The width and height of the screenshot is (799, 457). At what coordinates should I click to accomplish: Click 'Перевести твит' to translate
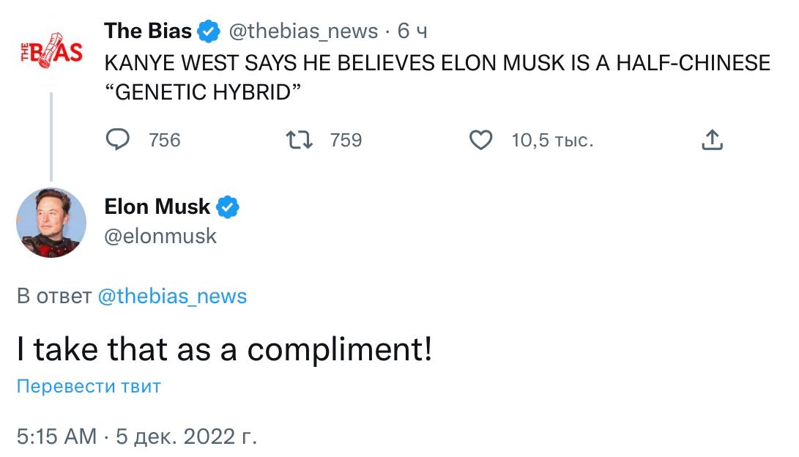click(x=89, y=386)
